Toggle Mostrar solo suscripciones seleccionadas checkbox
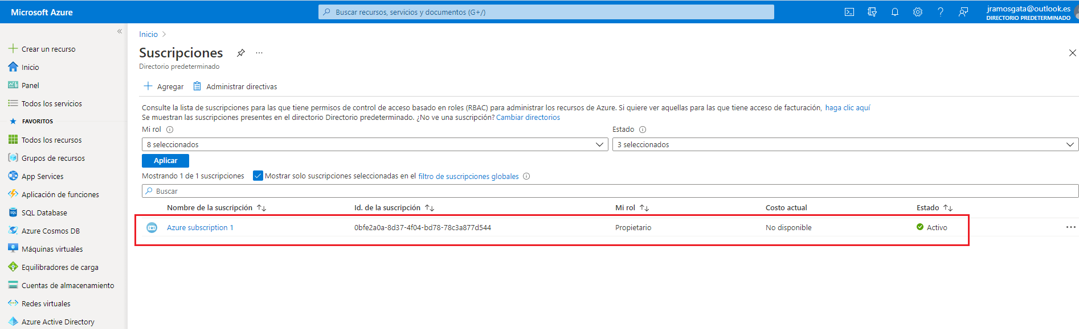The width and height of the screenshot is (1079, 329). coord(258,176)
